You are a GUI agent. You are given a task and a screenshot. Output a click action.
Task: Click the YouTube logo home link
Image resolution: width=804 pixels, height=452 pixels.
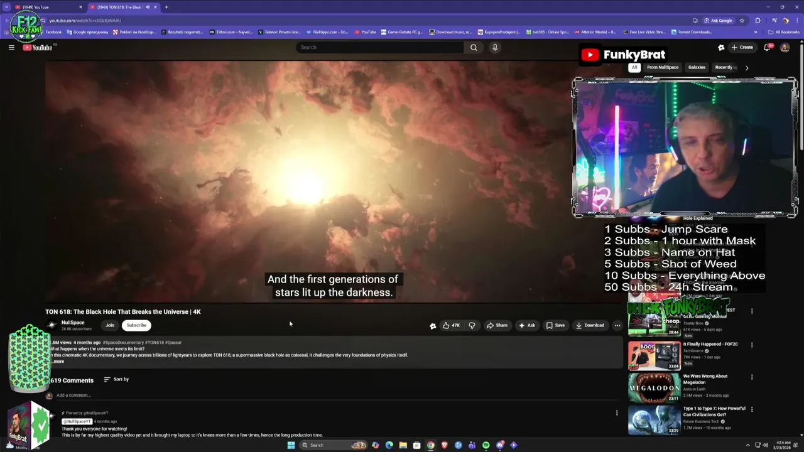38,48
